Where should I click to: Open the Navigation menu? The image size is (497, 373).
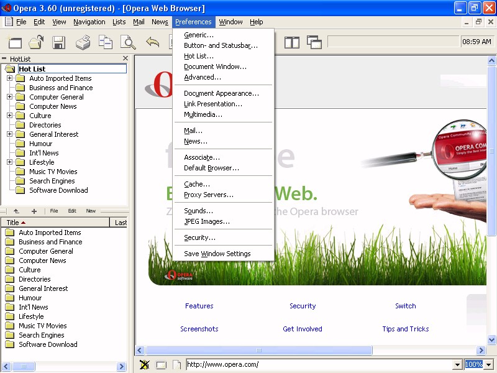coord(89,22)
